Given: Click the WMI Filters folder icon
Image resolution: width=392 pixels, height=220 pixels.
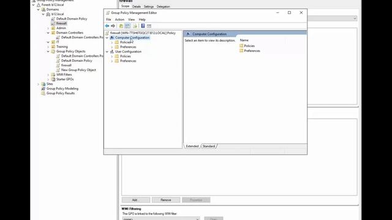Looking at the screenshot, I should coord(53,75).
